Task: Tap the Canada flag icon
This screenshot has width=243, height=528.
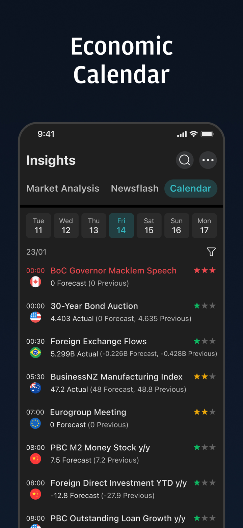Action: pyautogui.click(x=35, y=282)
